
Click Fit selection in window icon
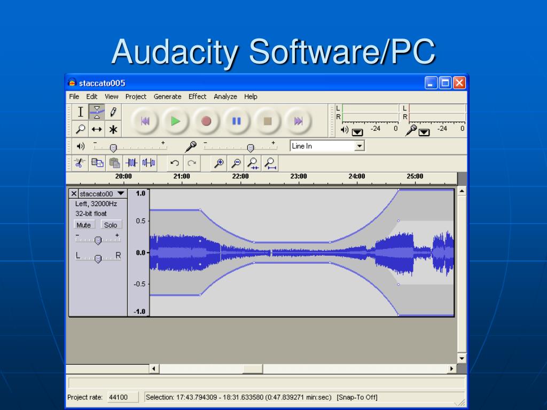253,163
